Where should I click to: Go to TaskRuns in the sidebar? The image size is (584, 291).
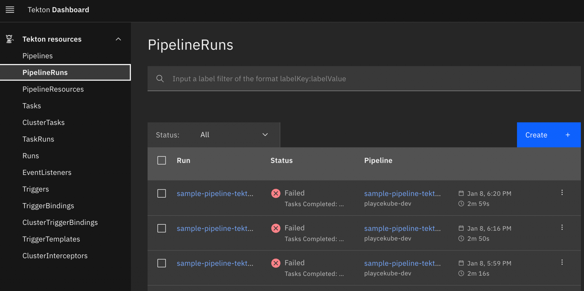38,139
